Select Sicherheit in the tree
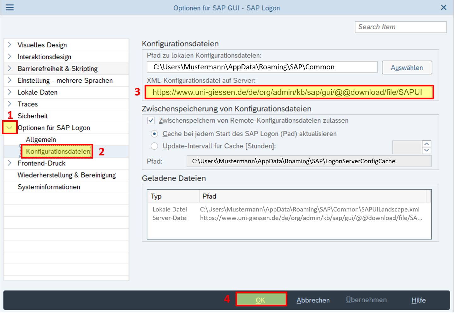Image resolution: width=454 pixels, height=313 pixels. coord(33,116)
